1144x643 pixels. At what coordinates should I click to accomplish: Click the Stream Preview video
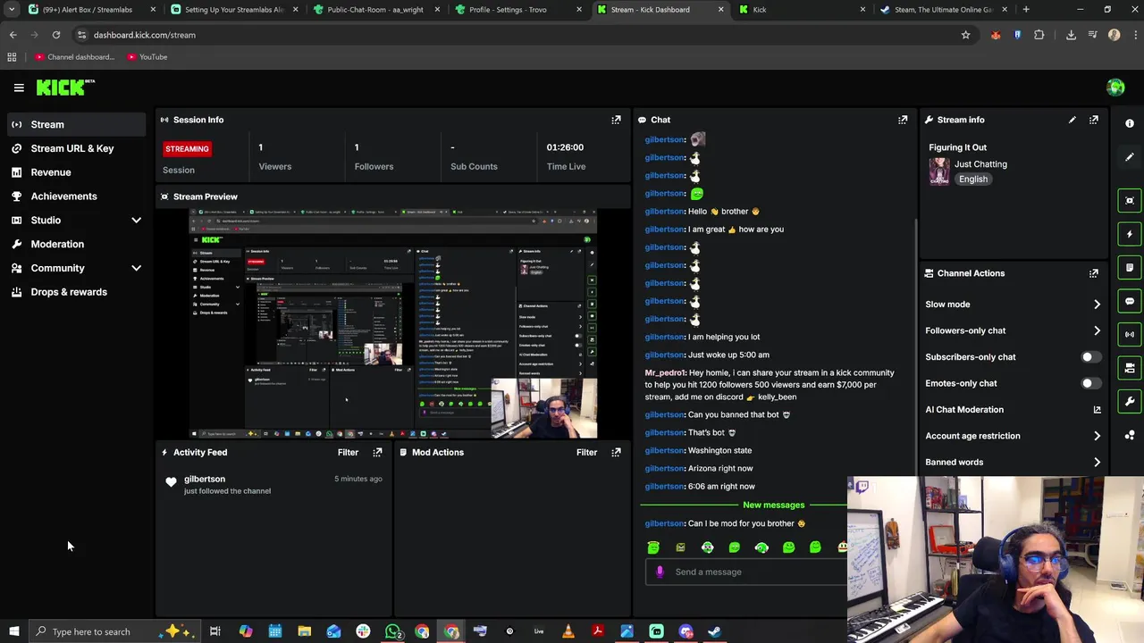(393, 322)
